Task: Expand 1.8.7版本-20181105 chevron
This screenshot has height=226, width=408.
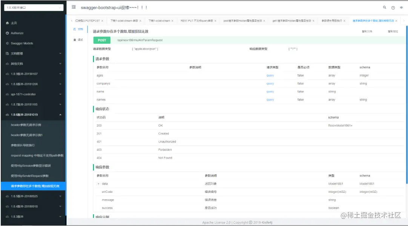Action: (60, 105)
